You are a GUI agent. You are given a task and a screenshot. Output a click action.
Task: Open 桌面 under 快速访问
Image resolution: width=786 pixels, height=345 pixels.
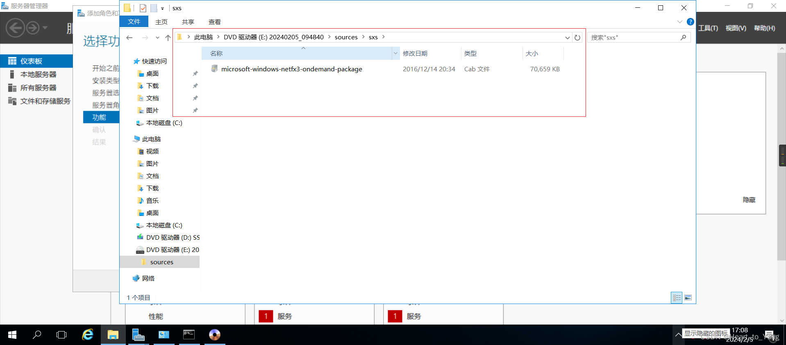click(152, 74)
